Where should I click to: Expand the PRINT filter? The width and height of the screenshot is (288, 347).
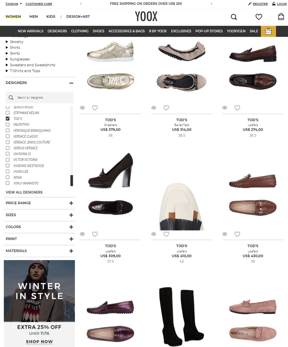pyautogui.click(x=71, y=239)
